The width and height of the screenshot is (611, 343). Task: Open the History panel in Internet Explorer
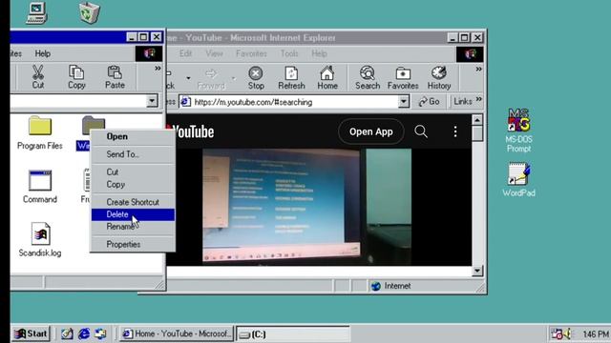coord(439,78)
